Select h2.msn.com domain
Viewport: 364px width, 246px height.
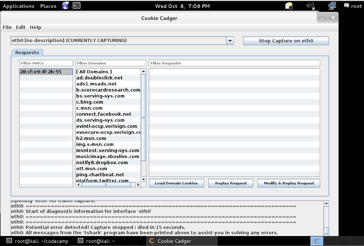[x=108, y=138]
